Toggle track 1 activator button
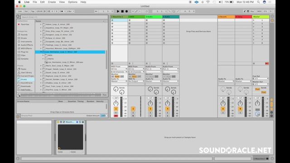 tap(116, 109)
